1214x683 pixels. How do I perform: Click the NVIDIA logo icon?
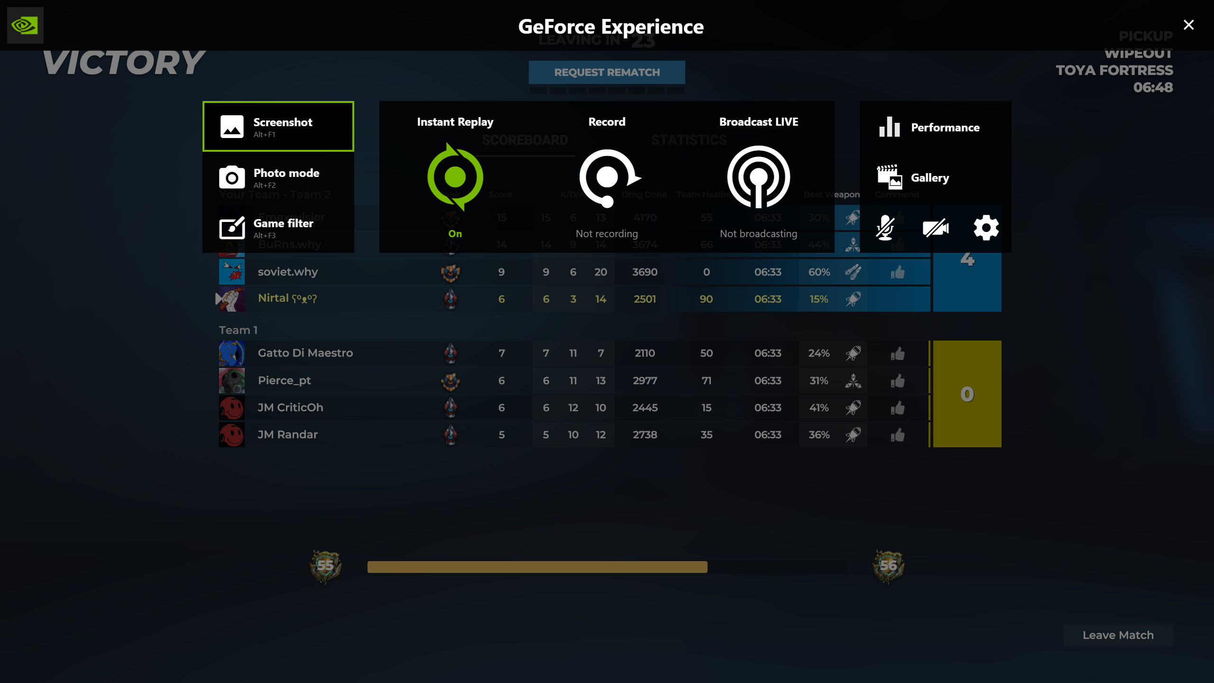(x=25, y=25)
